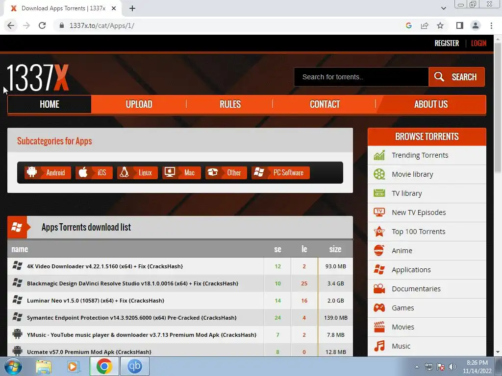Click the Applications Windows flag icon in sidebar

click(379, 270)
